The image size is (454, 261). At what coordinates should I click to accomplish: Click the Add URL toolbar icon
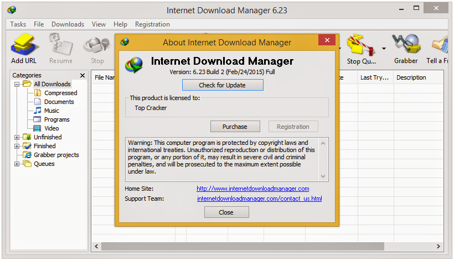(24, 44)
